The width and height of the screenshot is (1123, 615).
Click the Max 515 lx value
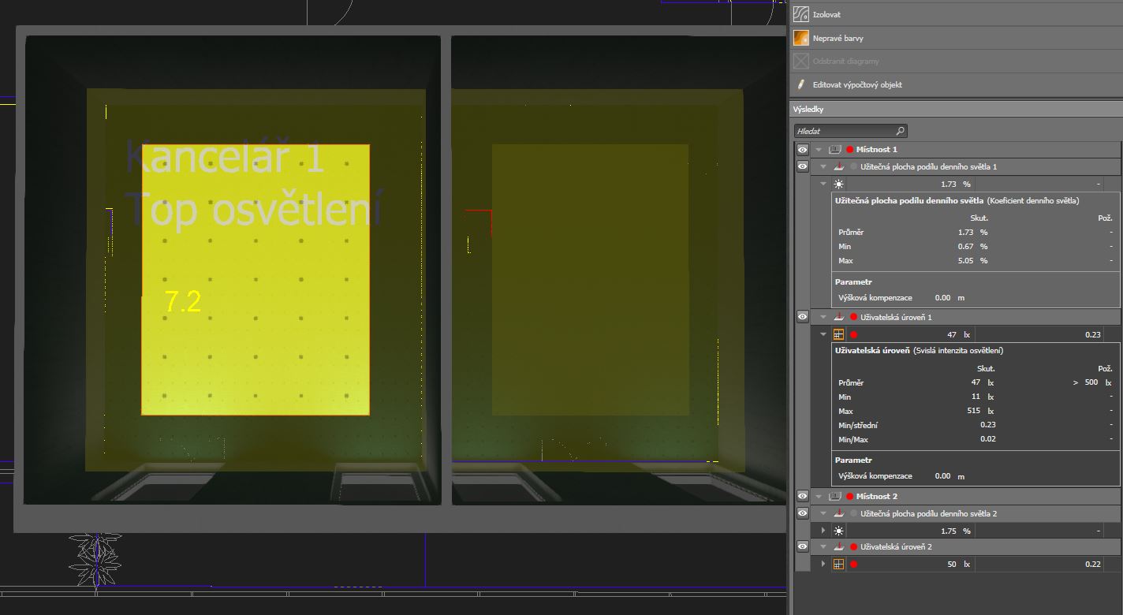click(981, 411)
